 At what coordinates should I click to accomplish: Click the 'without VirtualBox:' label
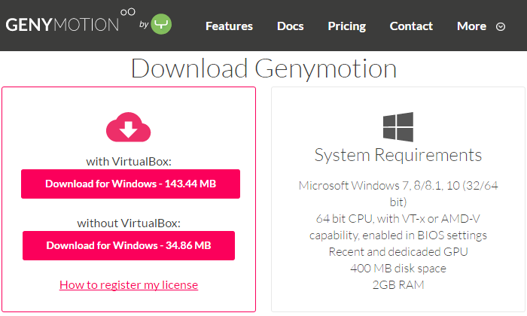(129, 223)
